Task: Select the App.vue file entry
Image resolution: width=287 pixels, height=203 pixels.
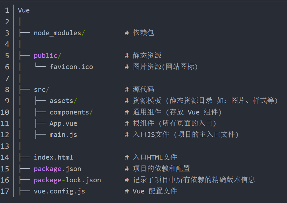Action: [63, 124]
